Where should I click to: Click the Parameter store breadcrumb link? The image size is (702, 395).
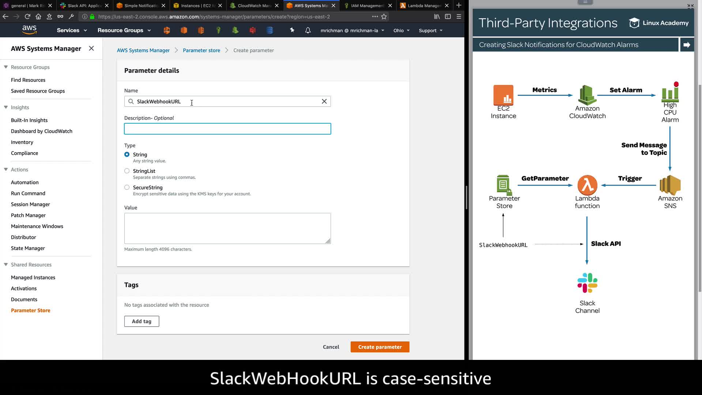(x=201, y=50)
